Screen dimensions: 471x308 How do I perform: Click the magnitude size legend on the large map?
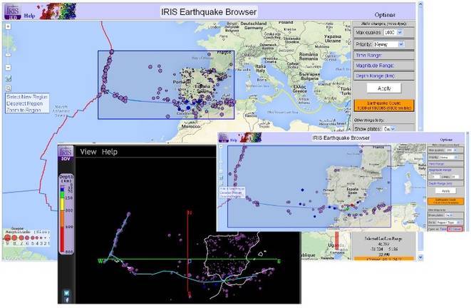[27, 237]
